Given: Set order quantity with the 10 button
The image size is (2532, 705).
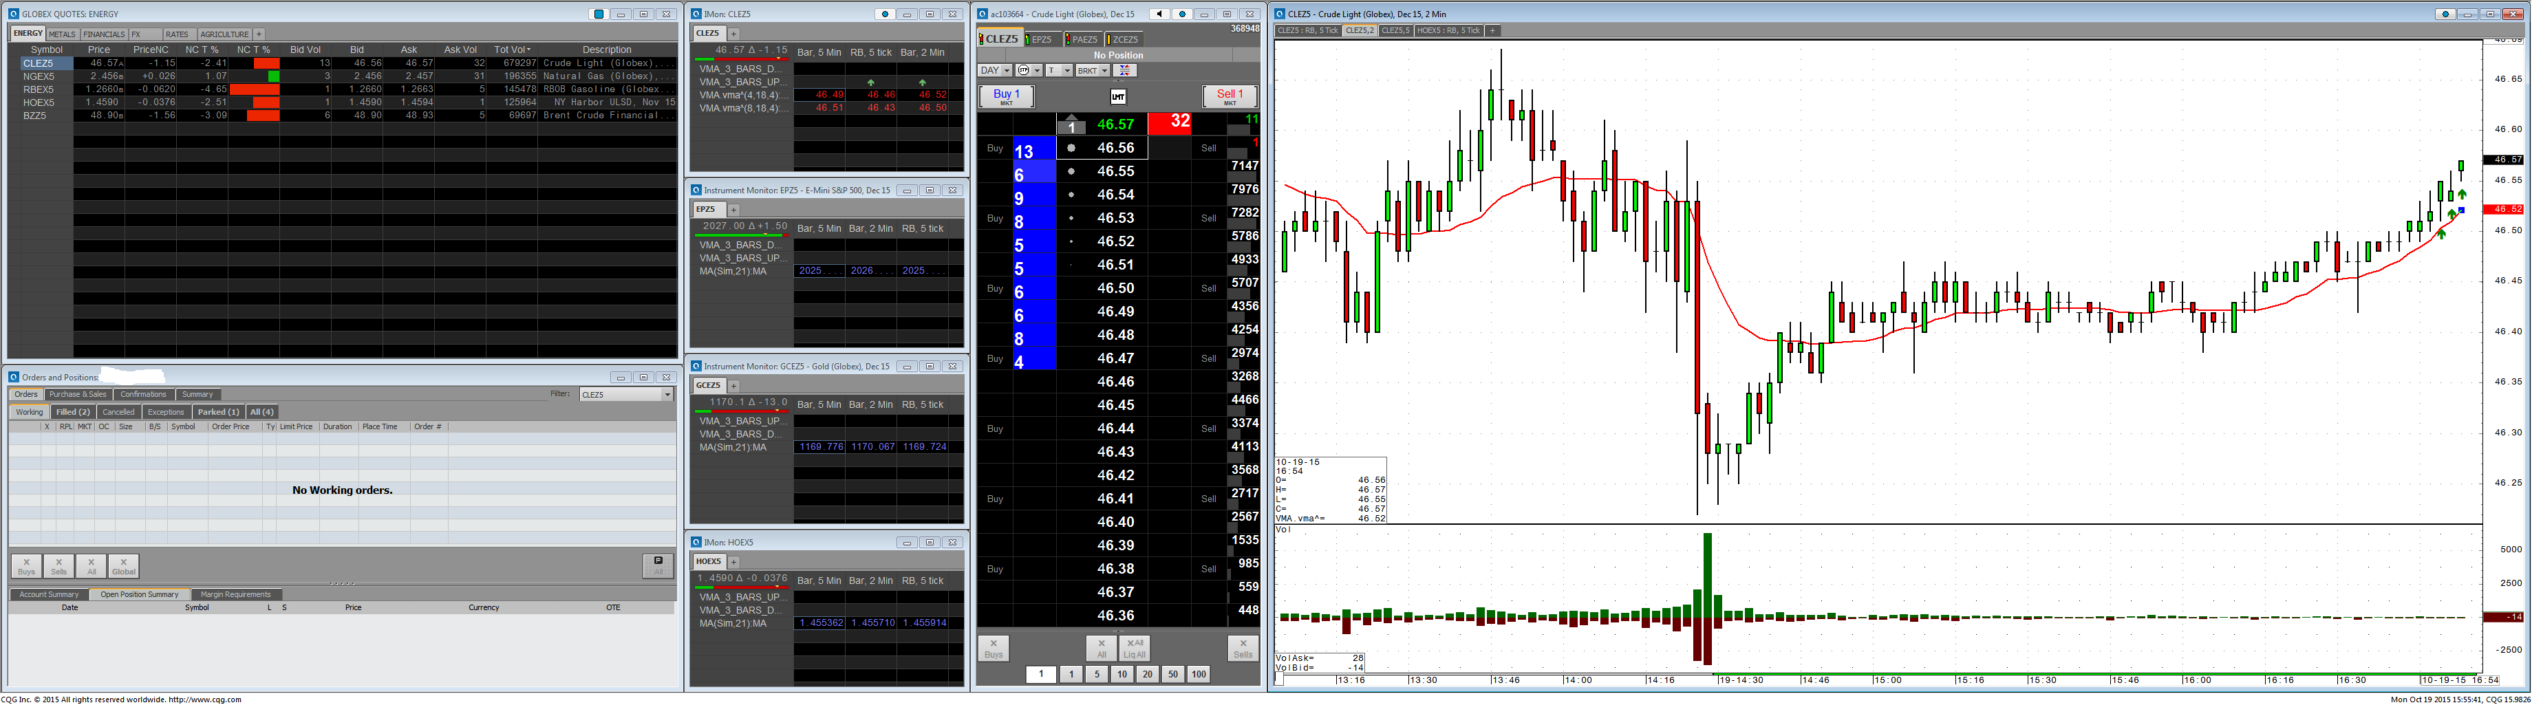Looking at the screenshot, I should [1122, 675].
